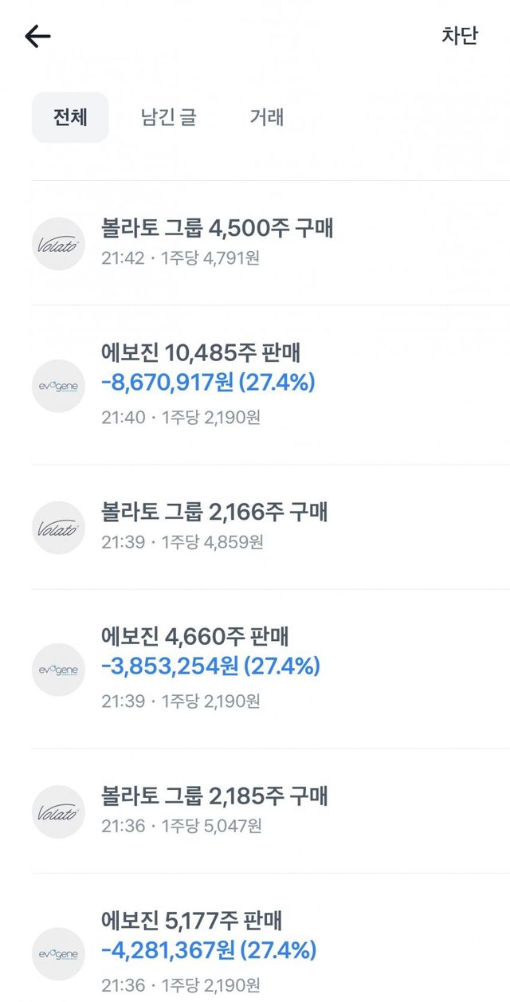Image resolution: width=510 pixels, height=1002 pixels.
Task: Tap the -4,281,367원 (27.4%) loss amount
Action: [209, 950]
